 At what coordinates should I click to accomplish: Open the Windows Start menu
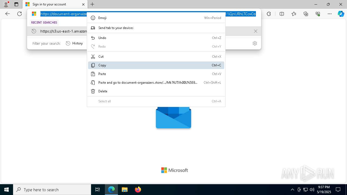7,190
